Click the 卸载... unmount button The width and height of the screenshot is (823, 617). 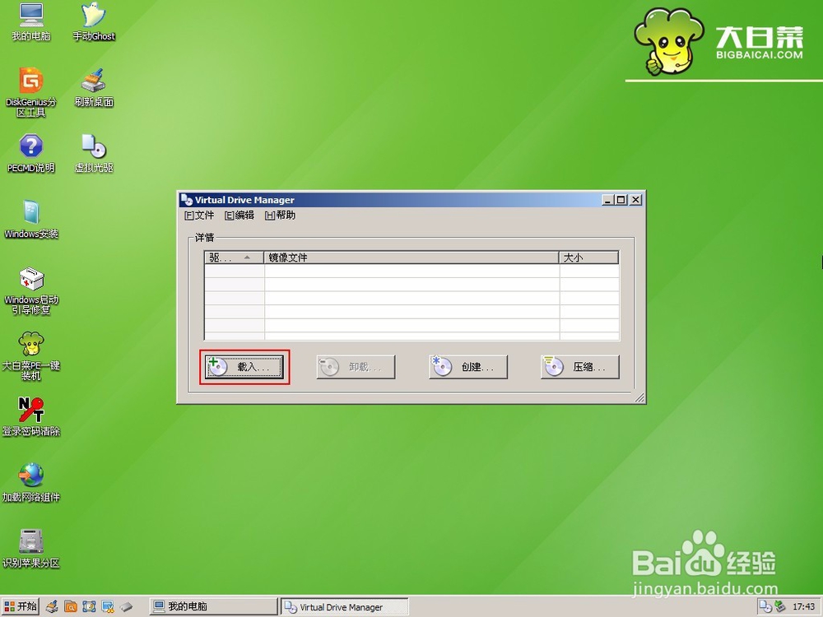click(356, 367)
